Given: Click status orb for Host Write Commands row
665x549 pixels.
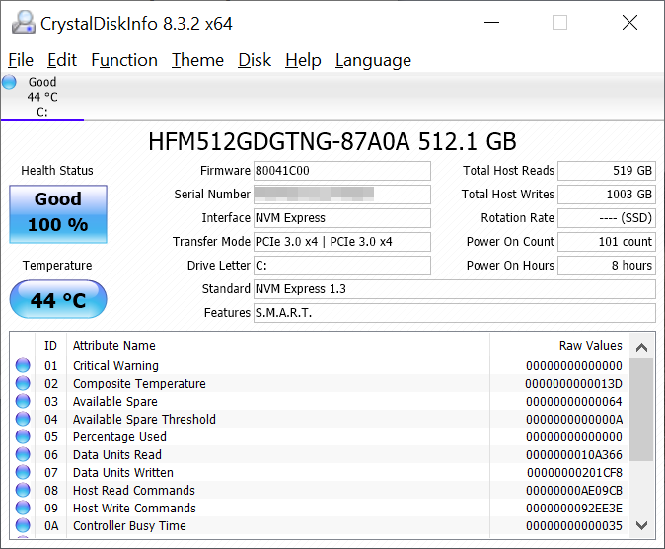Looking at the screenshot, I should (x=23, y=508).
